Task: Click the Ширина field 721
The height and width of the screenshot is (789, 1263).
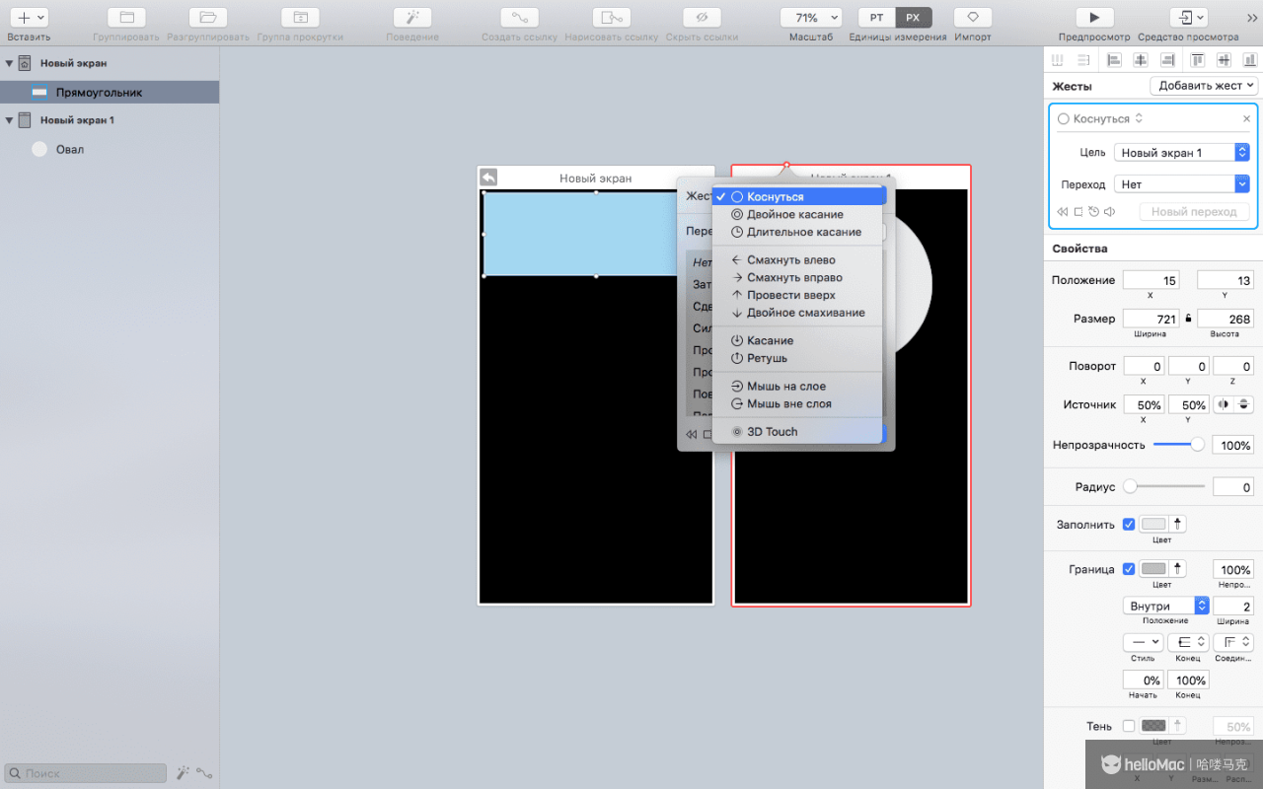Action: (1152, 319)
